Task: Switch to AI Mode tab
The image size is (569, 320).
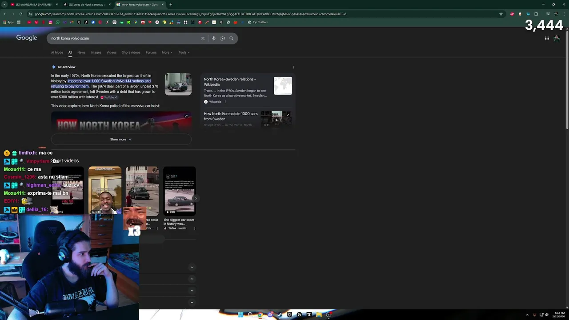Action: [57, 52]
